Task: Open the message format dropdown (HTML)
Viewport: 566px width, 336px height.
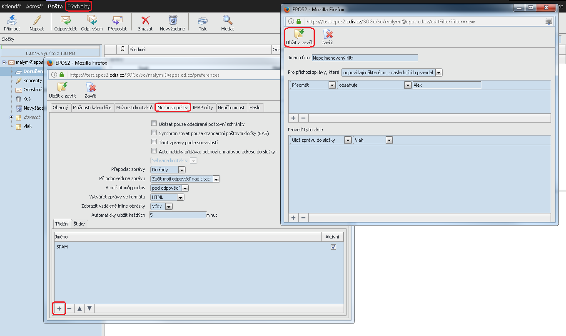Action: click(167, 197)
